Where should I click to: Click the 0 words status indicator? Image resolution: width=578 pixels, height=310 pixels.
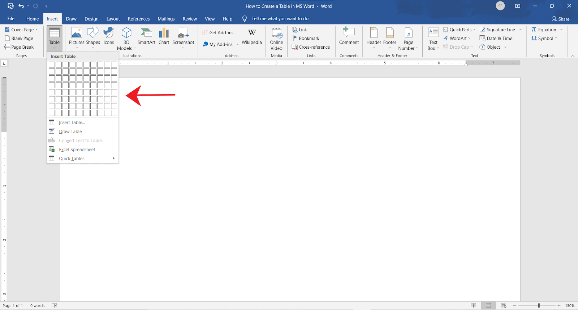pos(38,306)
